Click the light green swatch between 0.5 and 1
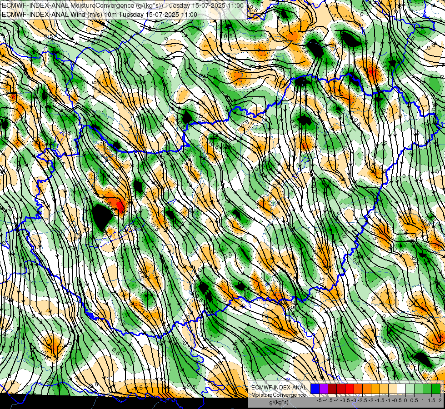The width and height of the screenshot is (445, 409). click(x=419, y=389)
